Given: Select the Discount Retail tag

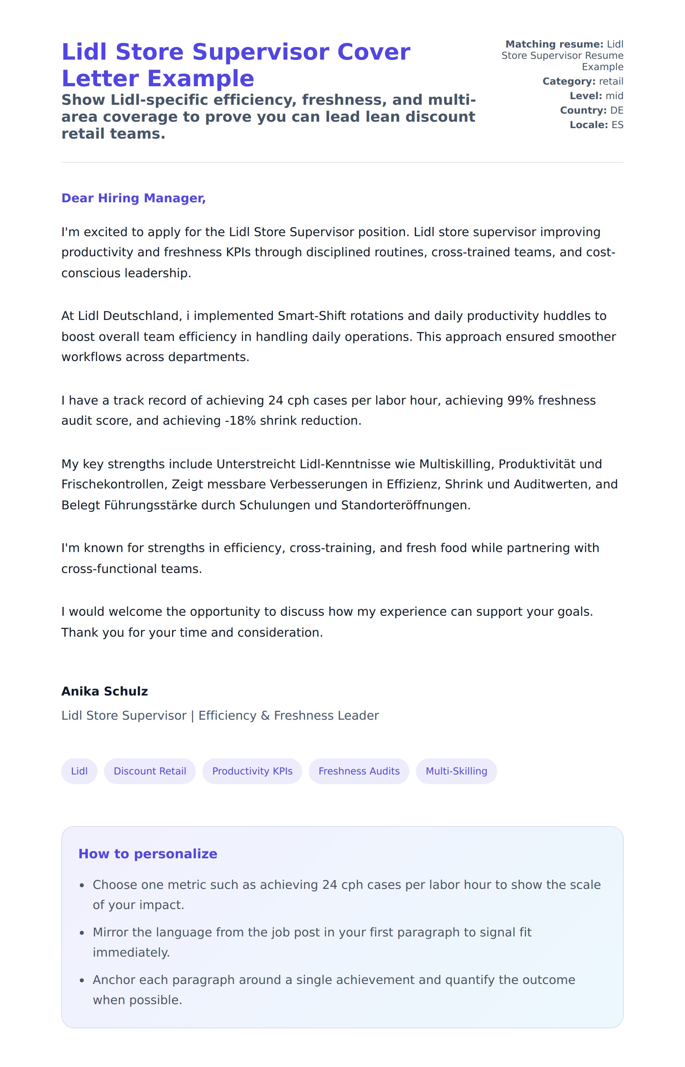Looking at the screenshot, I should [150, 771].
